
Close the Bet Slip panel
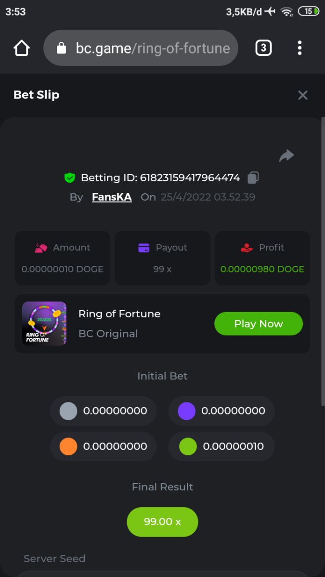coord(302,95)
